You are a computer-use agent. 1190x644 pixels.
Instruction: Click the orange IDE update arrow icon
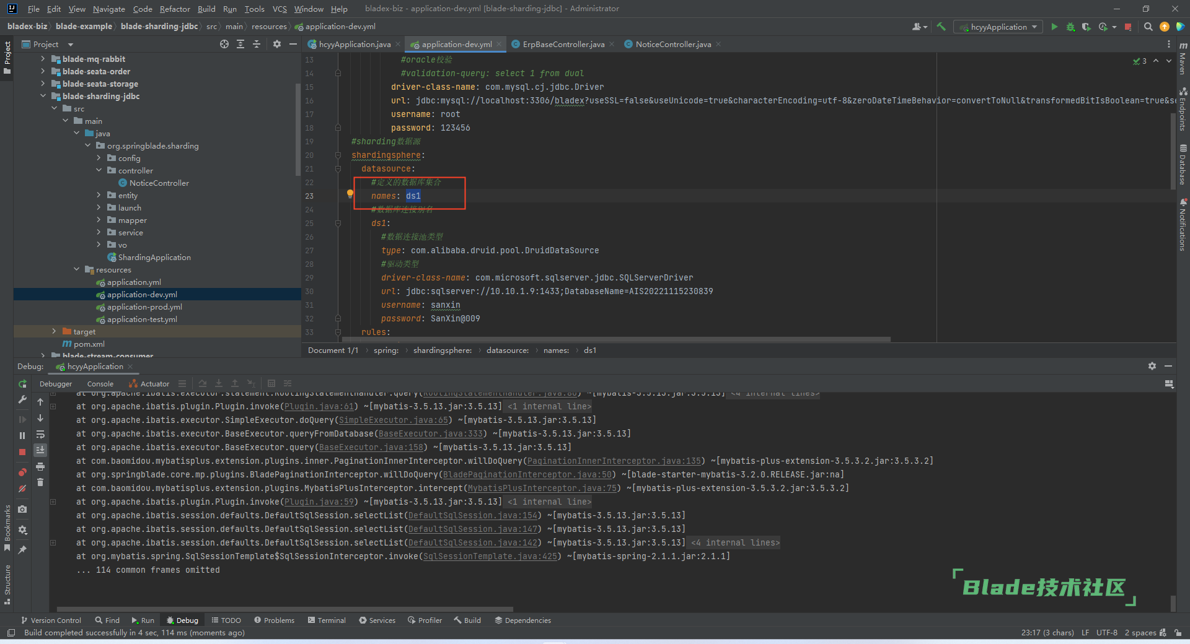click(x=1164, y=27)
